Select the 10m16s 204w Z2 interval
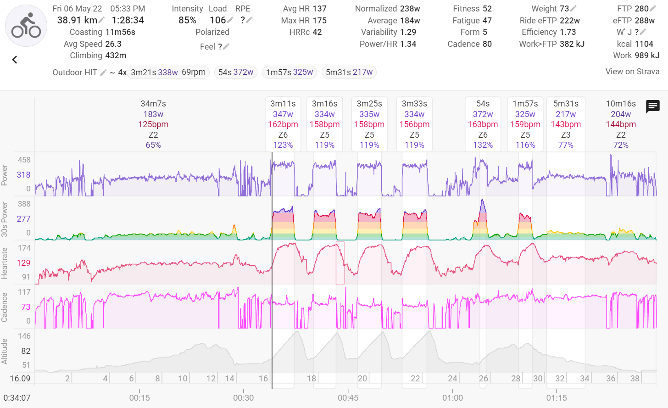The image size is (668, 408). [621, 124]
